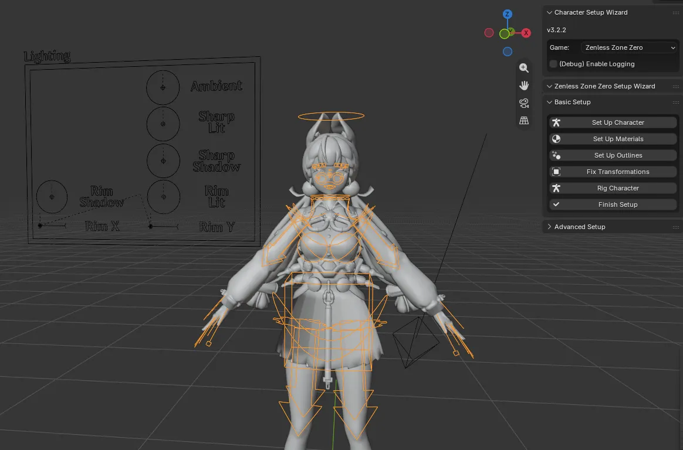Collapse the Character Setup Wizard panel
This screenshot has height=450, width=683.
[550, 13]
